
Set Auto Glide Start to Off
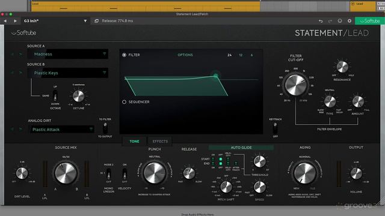pos(221,159)
